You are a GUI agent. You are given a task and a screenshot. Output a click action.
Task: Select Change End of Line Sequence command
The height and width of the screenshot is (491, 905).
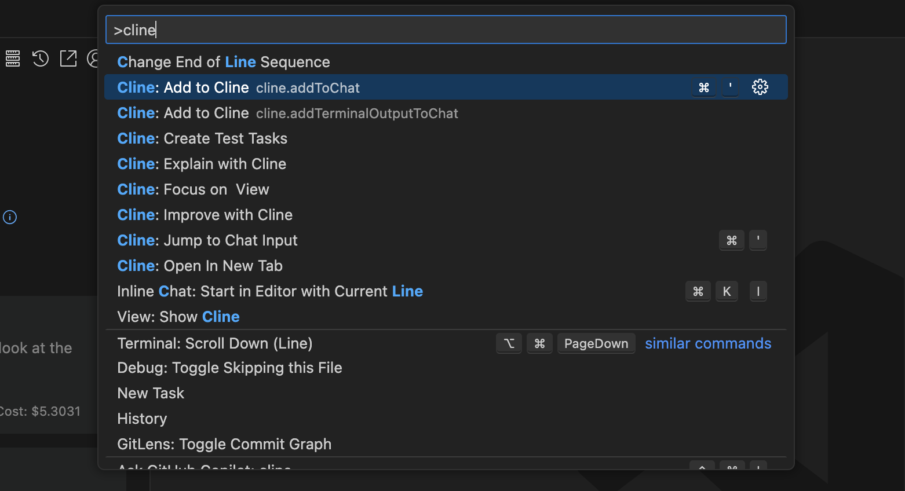coord(446,62)
